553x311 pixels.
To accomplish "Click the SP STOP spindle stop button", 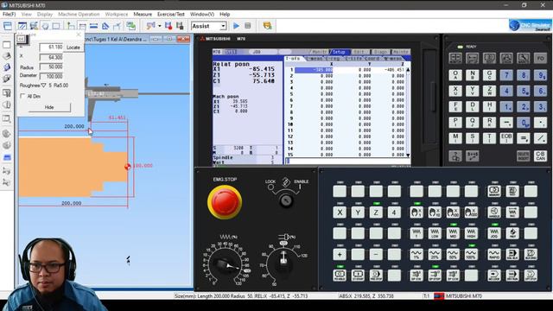I will click(x=435, y=275).
